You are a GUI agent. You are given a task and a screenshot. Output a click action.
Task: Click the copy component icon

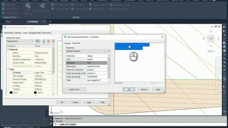coord(43,41)
